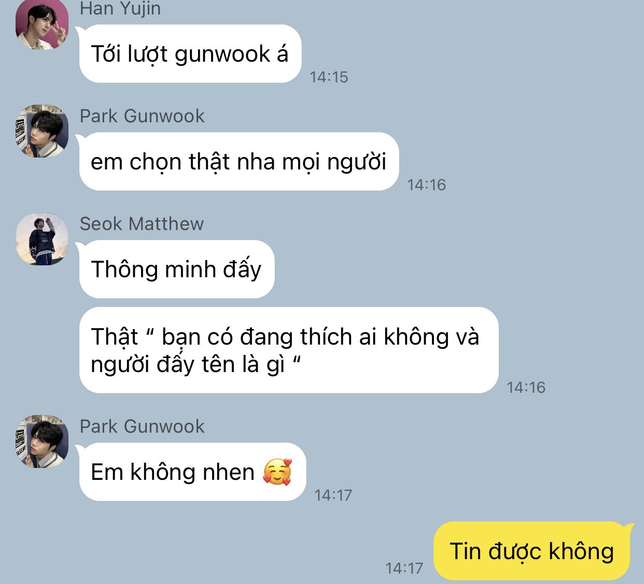The image size is (644, 584).
Task: Tap the first 'Park Gunwook' sender name label
Action: [142, 116]
